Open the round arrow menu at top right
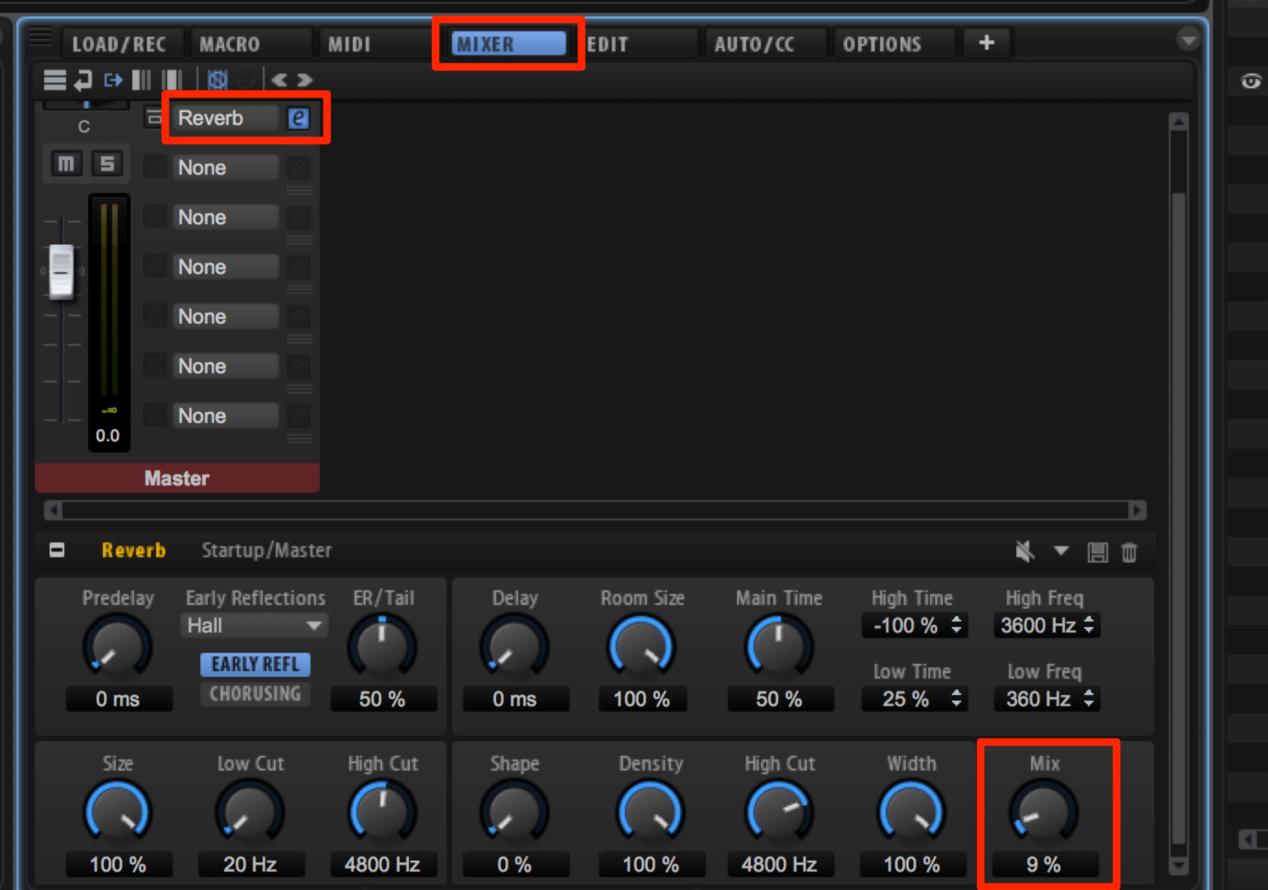The height and width of the screenshot is (890, 1268). 1188,39
